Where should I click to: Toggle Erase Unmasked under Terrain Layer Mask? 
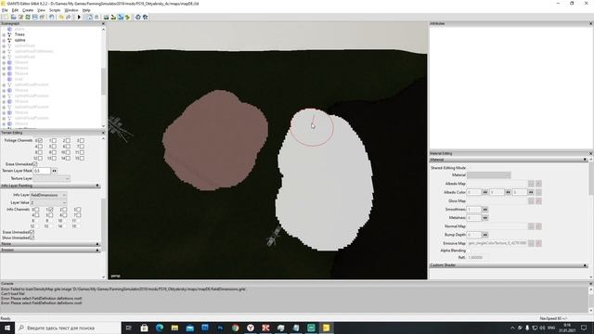coord(35,164)
